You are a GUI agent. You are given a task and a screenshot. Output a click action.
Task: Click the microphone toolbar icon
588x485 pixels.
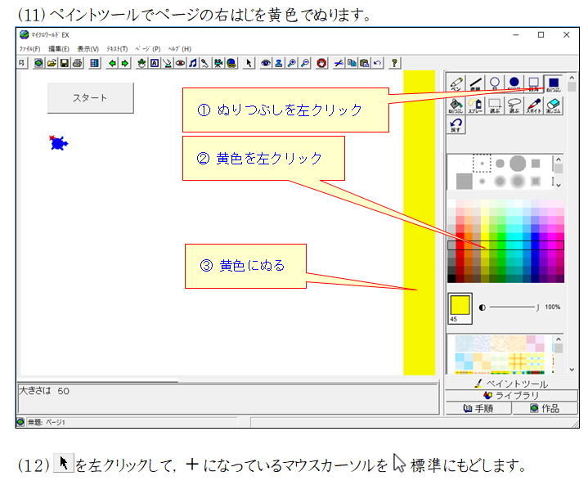tap(205, 63)
